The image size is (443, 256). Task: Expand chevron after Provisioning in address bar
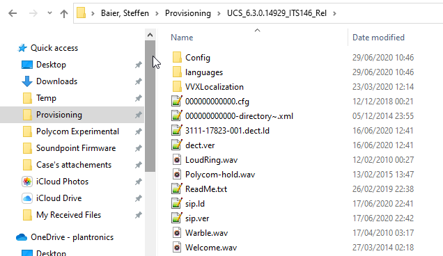tap(219, 13)
